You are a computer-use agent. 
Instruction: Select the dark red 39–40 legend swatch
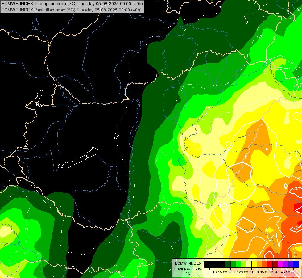275,264
